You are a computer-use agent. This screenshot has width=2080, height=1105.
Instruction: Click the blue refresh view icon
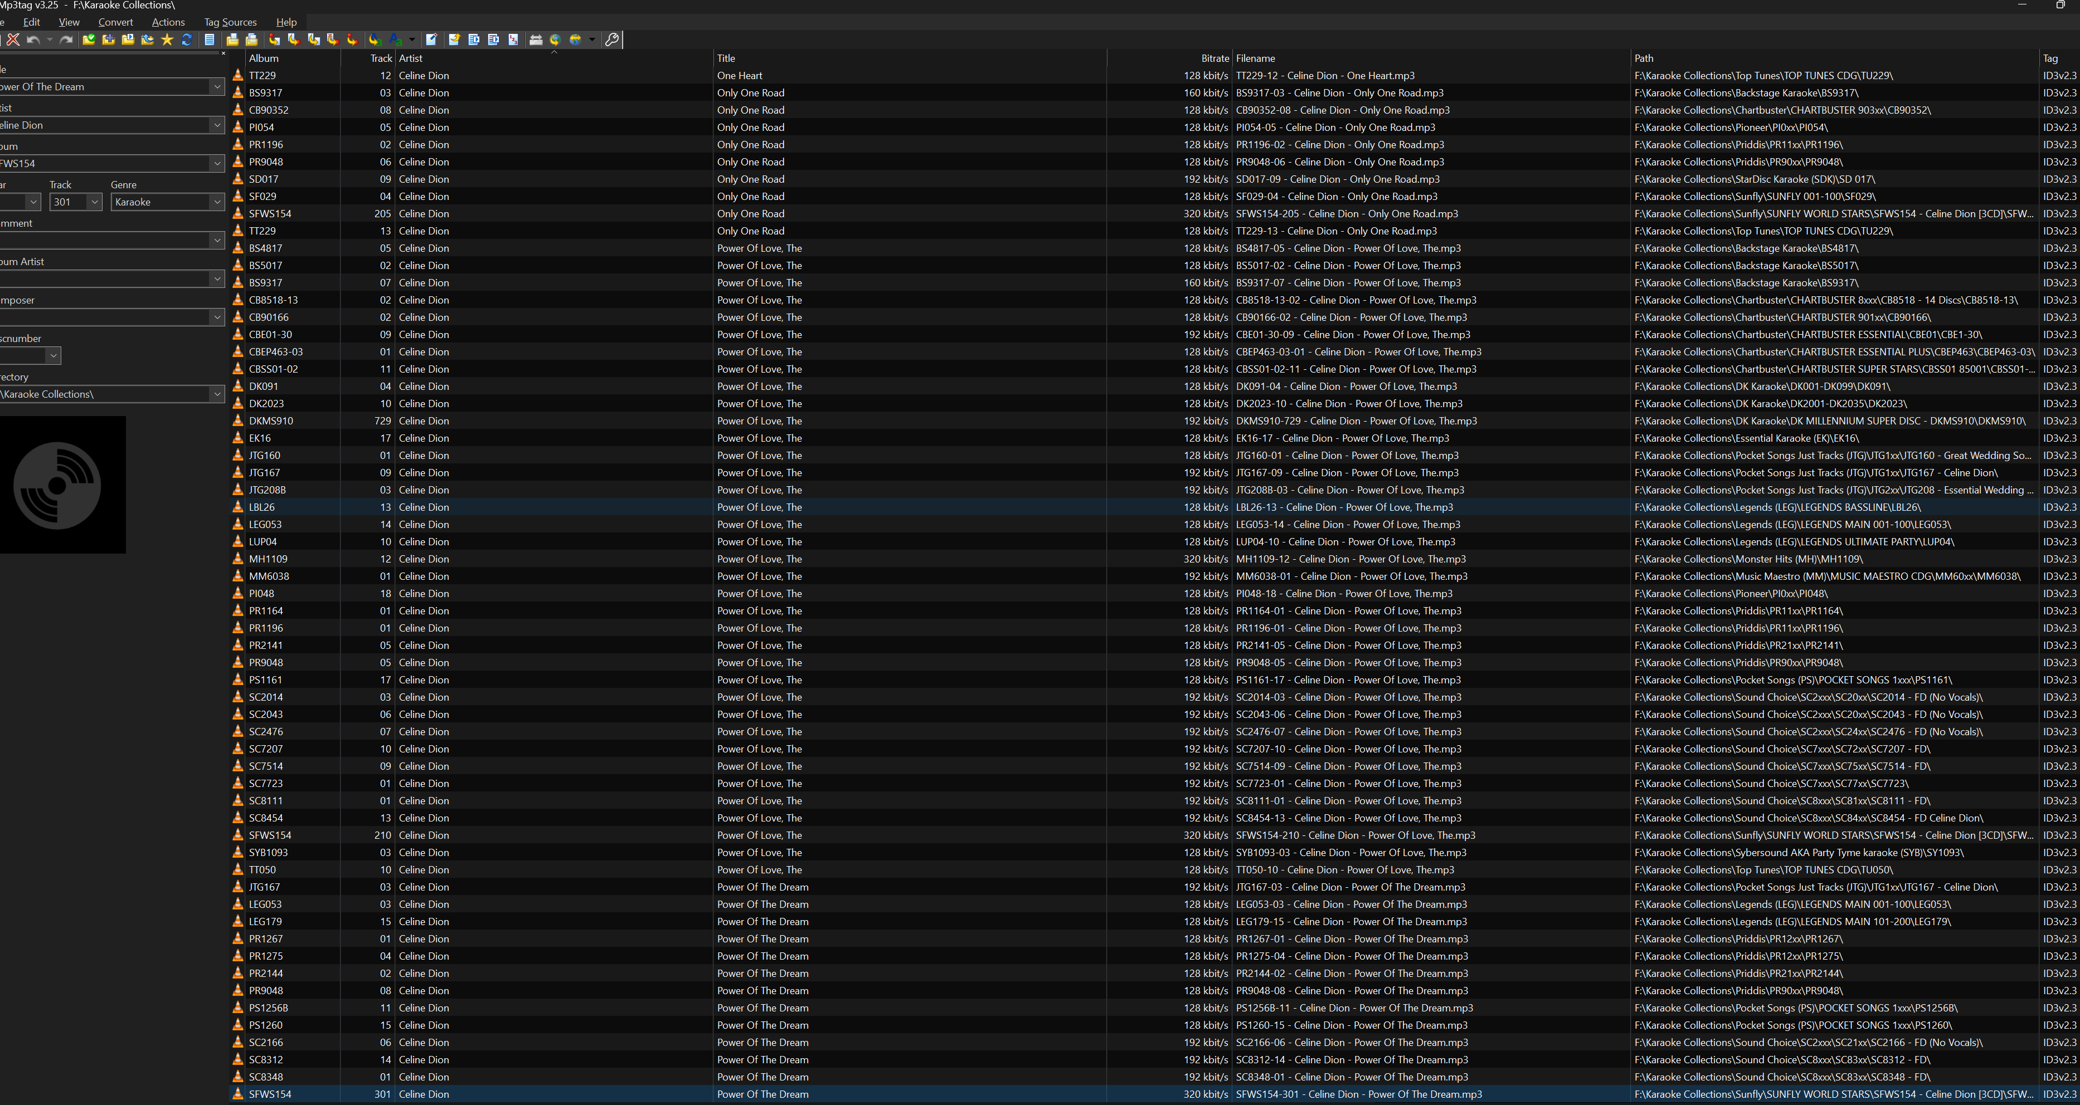click(187, 40)
